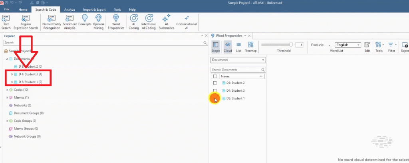409x163 pixels.
Task: Click the Edit word list button
Action: (x=367, y=47)
